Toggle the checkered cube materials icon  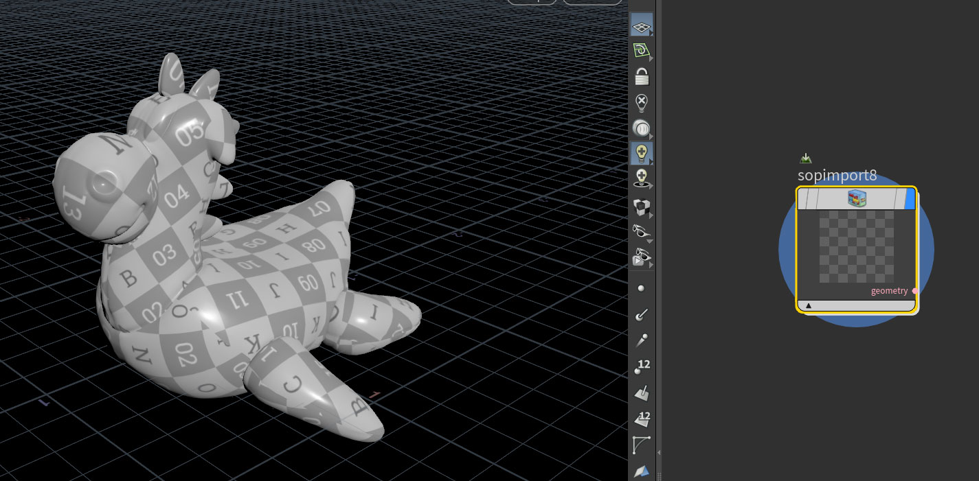tap(641, 207)
